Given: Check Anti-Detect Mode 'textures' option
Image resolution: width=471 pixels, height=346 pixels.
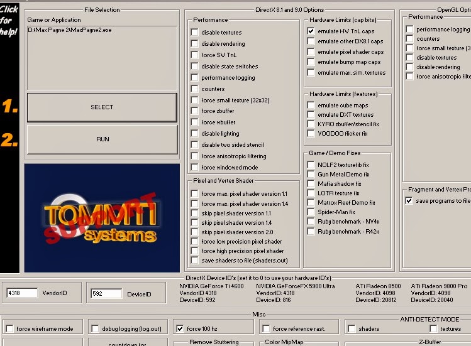Looking at the screenshot, I should (433, 328).
